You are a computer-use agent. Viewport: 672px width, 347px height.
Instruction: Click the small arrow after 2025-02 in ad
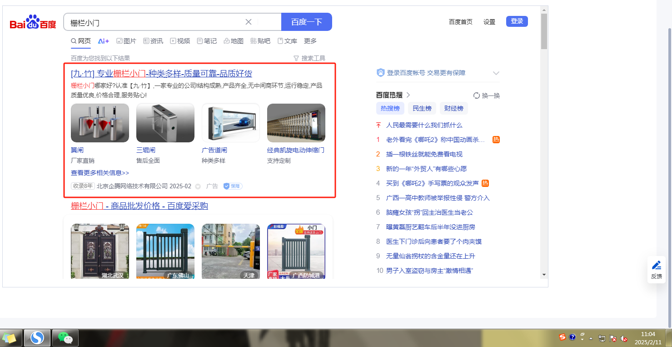[x=198, y=186]
